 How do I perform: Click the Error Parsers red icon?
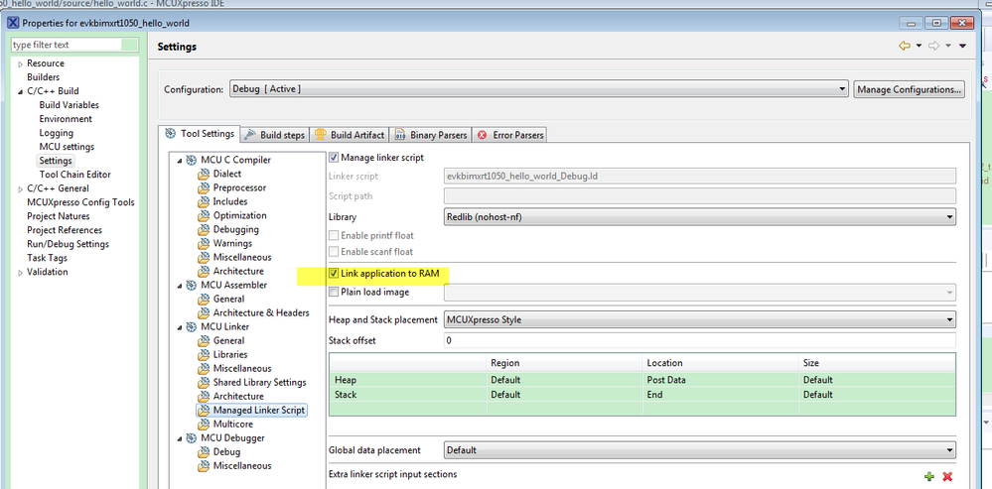coord(483,135)
